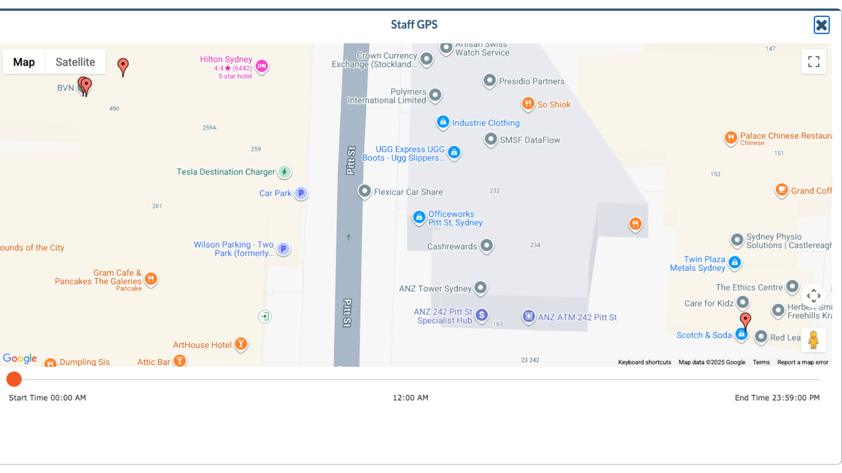Select the Map view tab
This screenshot has height=473, width=842.
tap(24, 62)
